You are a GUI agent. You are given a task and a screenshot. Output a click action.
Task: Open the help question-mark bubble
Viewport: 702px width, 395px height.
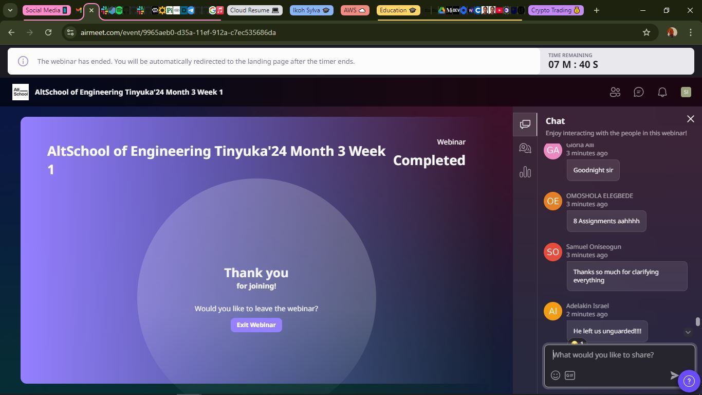689,381
